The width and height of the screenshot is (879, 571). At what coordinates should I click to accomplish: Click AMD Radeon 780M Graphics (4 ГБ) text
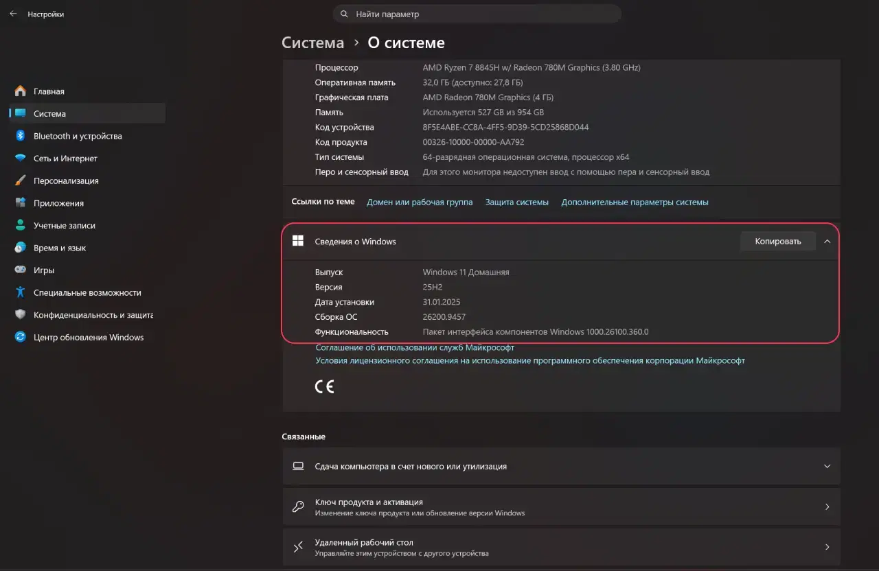[488, 97]
